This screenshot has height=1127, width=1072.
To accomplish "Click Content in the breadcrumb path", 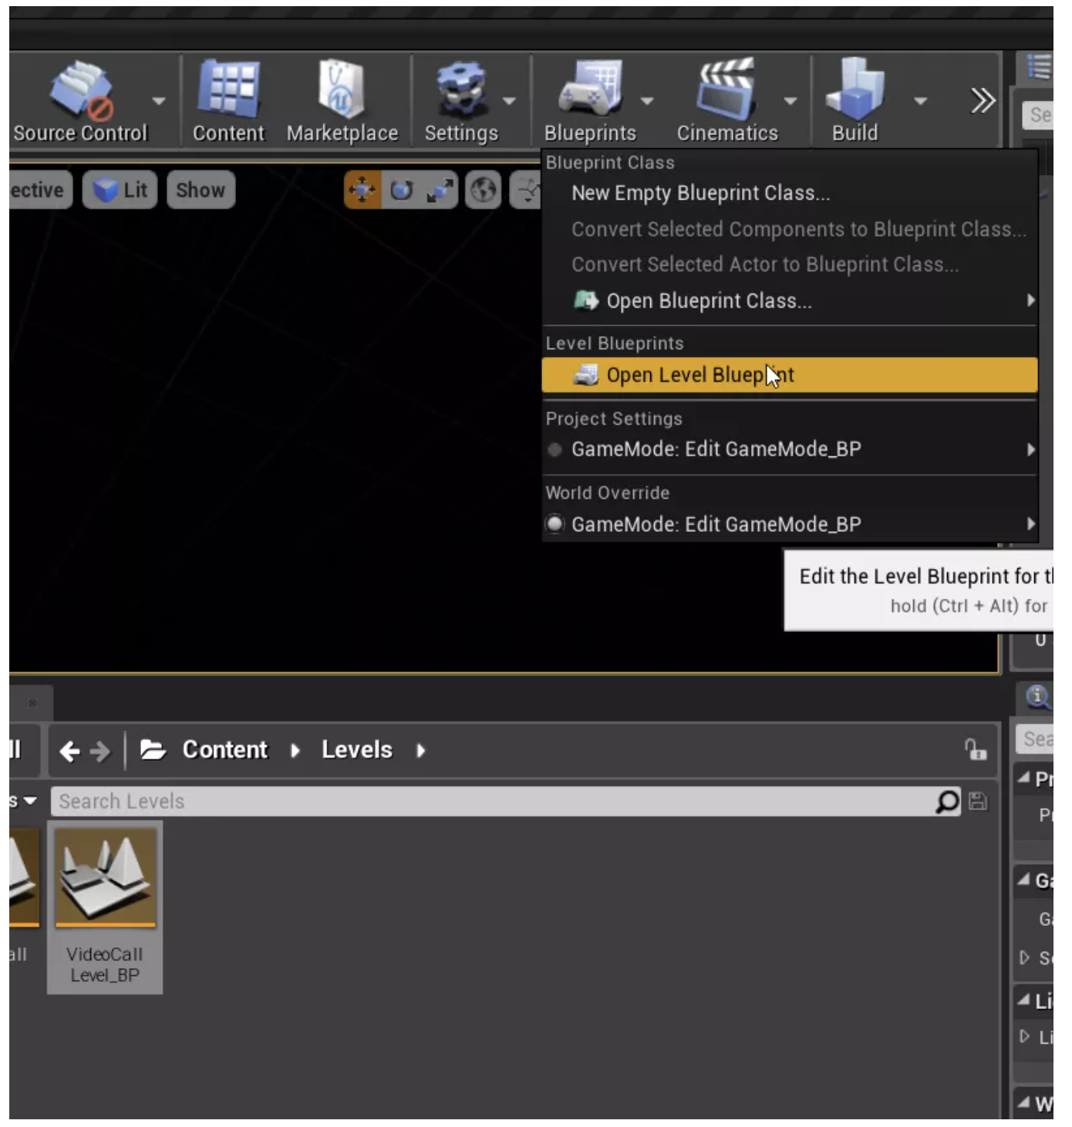I will coord(224,750).
